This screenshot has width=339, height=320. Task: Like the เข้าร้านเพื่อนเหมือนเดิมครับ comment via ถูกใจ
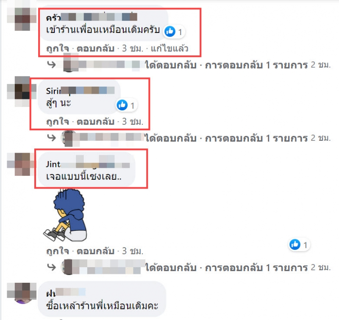[x=58, y=49]
